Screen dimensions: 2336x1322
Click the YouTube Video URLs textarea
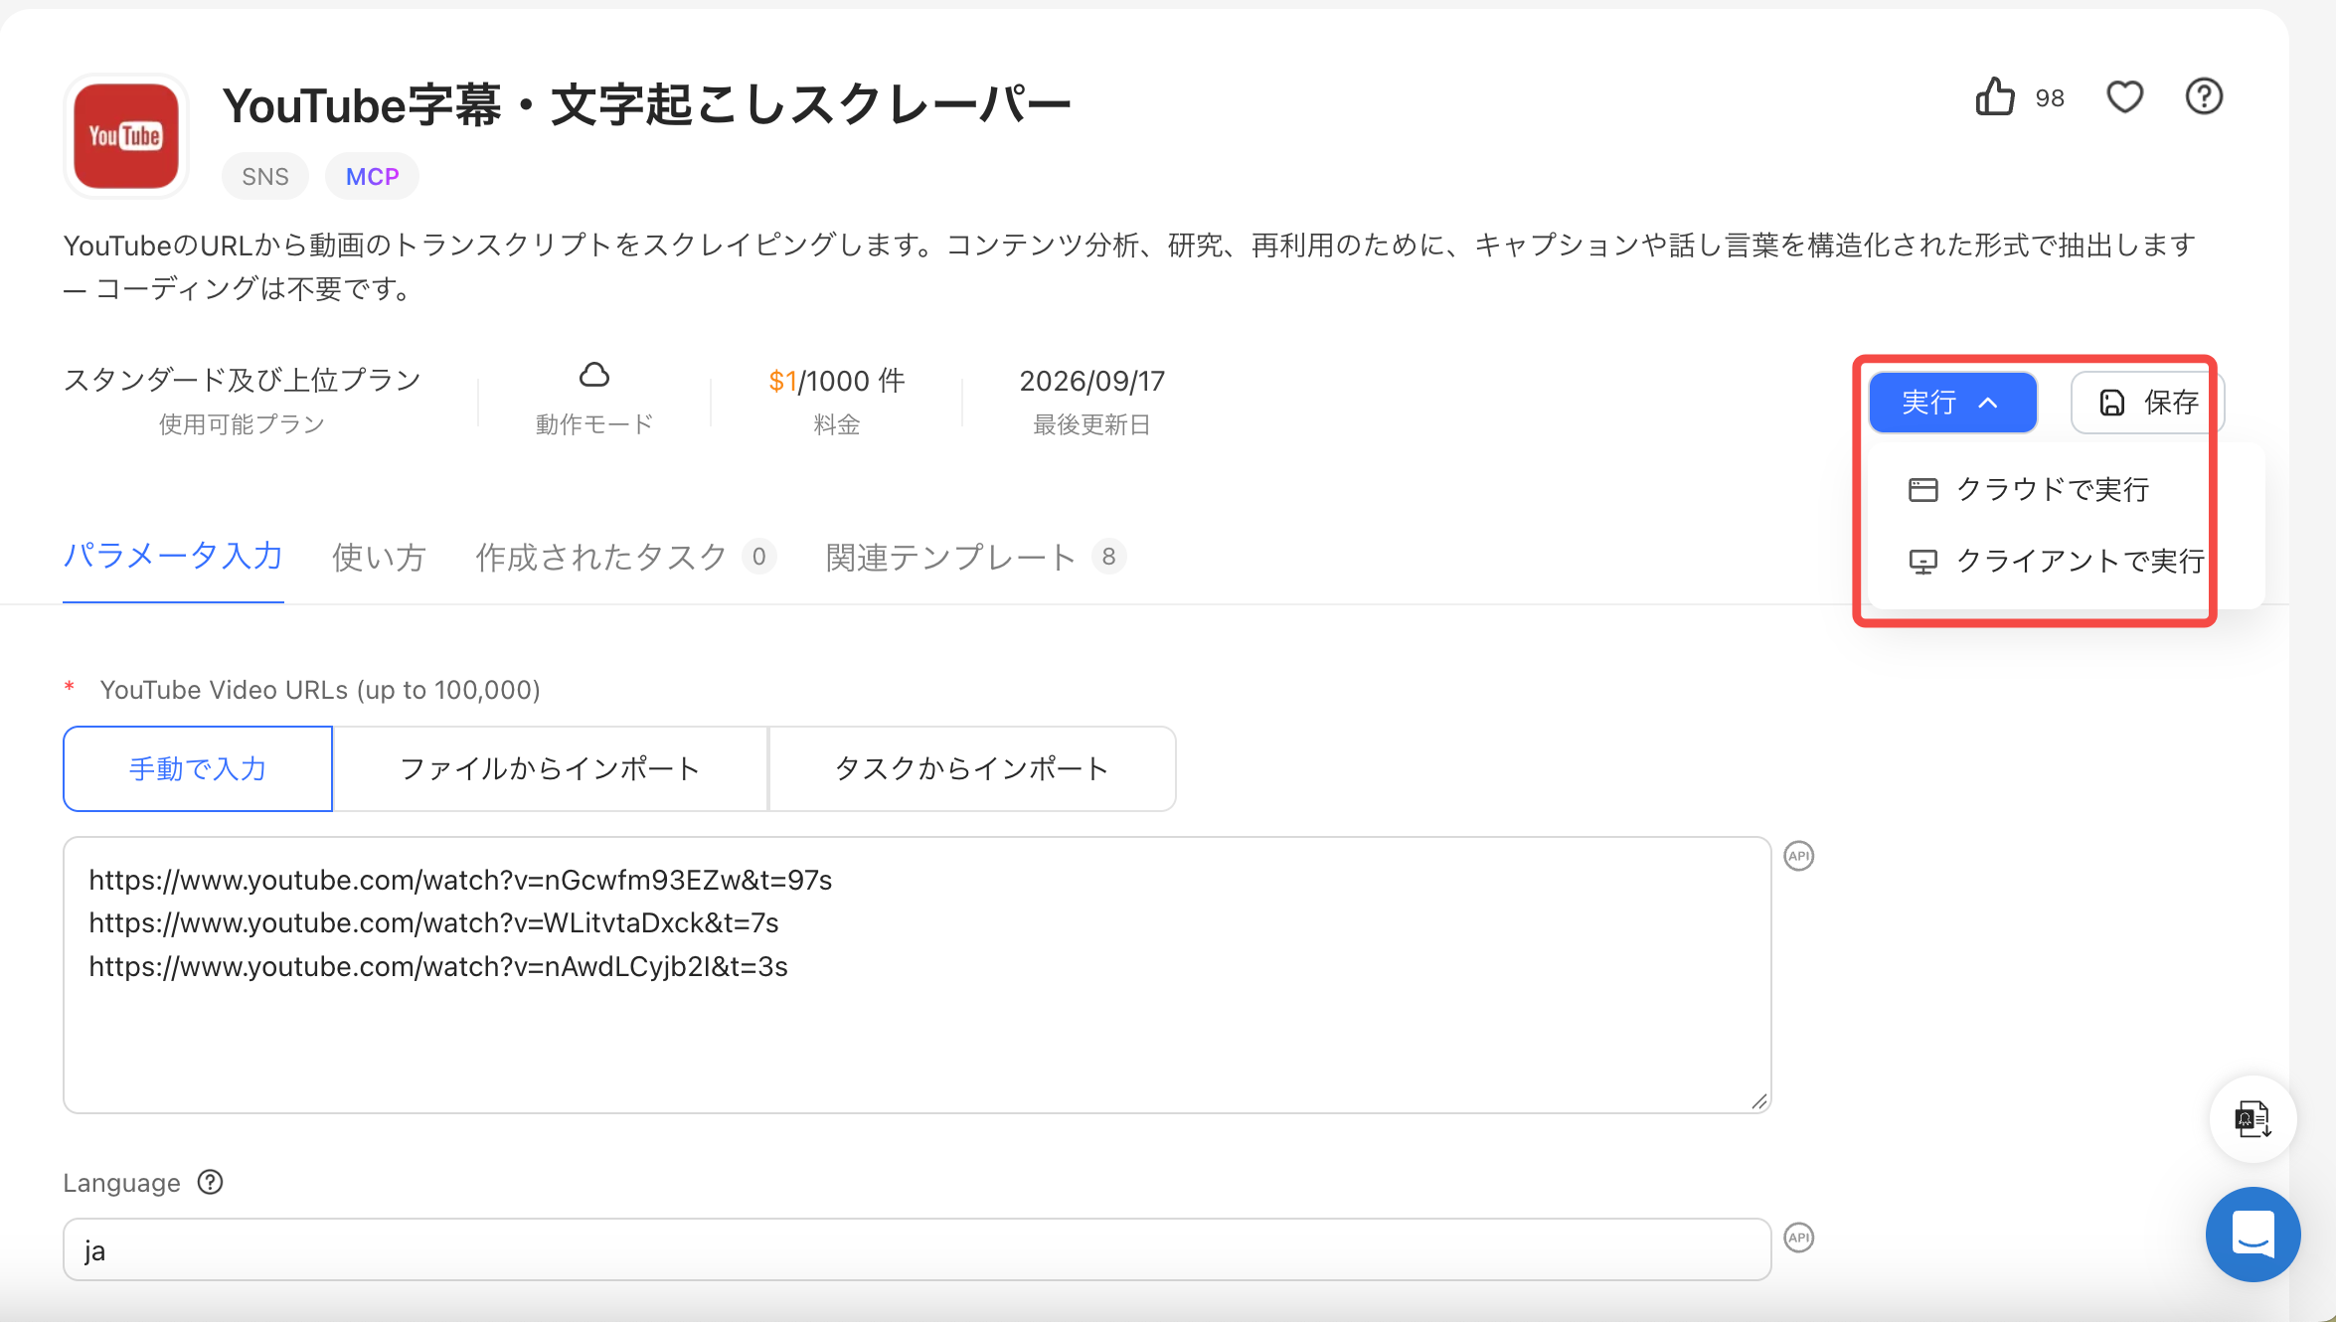pyautogui.click(x=917, y=975)
